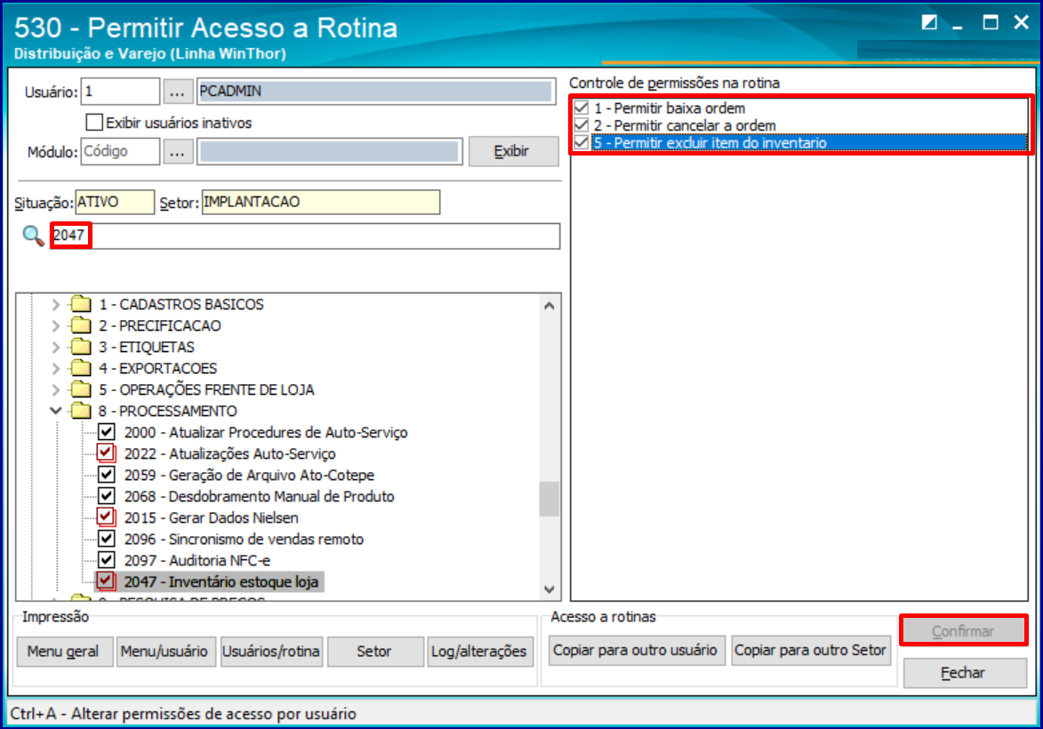Image resolution: width=1043 pixels, height=729 pixels.
Task: Select tree row 2015 - Gerar Dados Nielsen
Action: (x=211, y=517)
